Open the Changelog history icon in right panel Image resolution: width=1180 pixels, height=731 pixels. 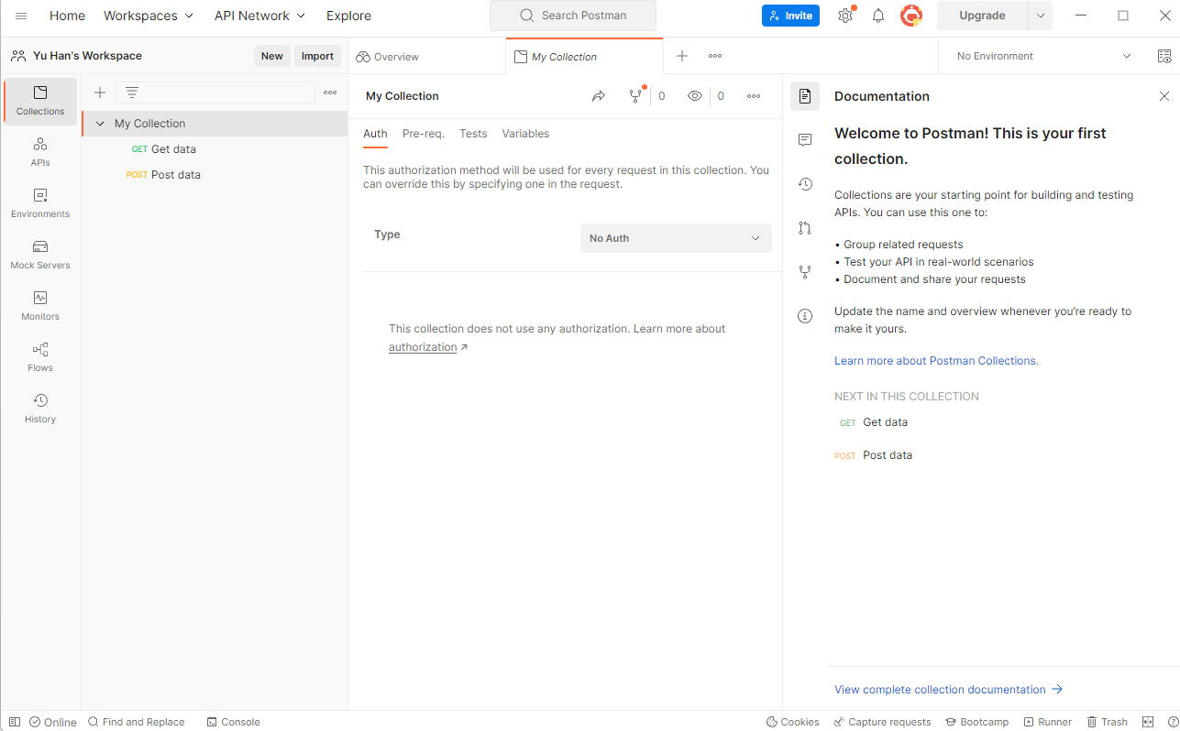coord(805,184)
